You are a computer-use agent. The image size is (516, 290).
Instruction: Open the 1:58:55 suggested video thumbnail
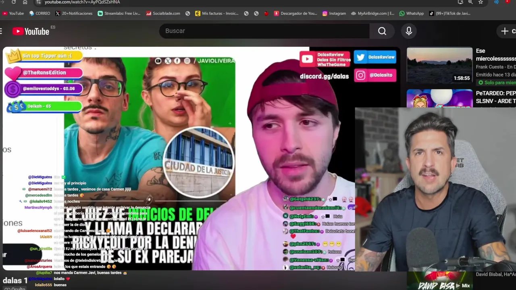[x=439, y=66]
